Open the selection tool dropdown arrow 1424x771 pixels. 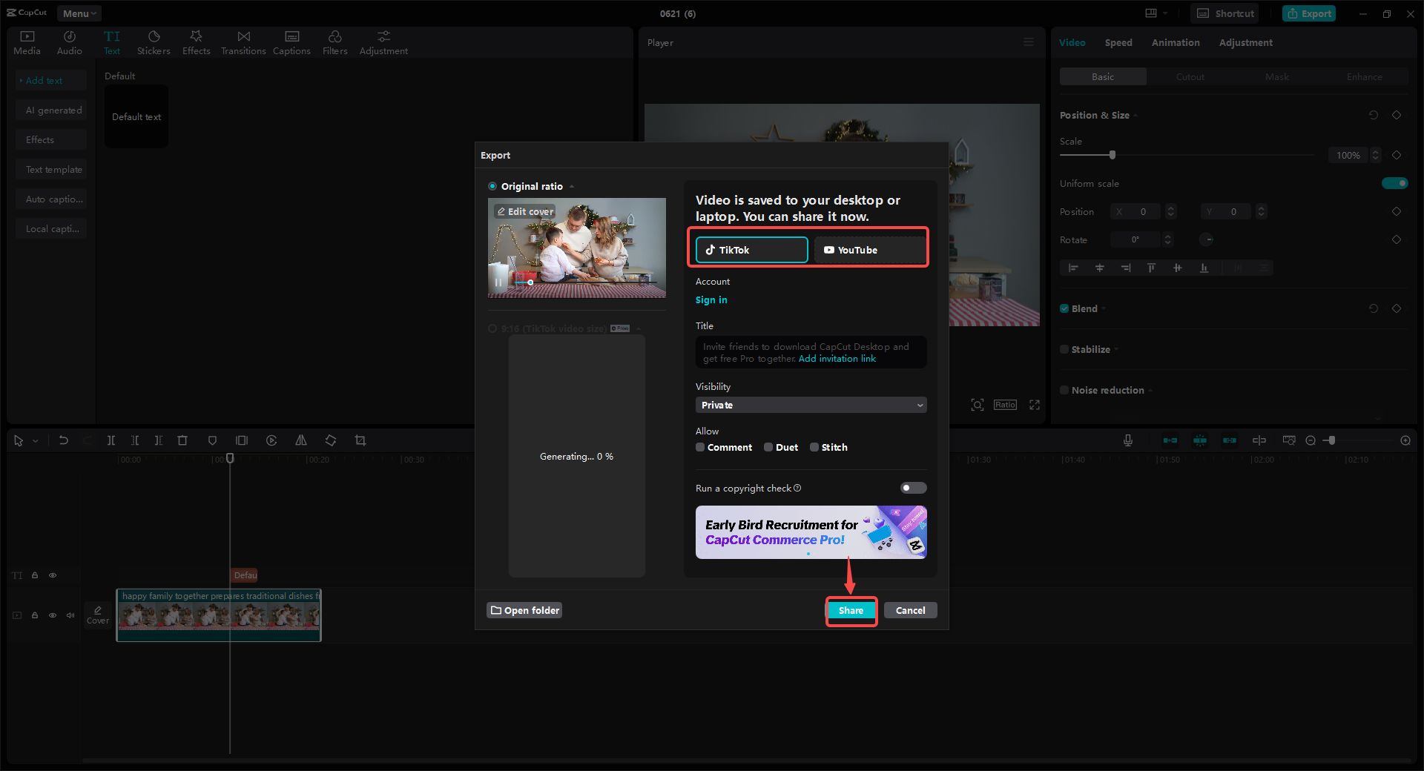[x=35, y=441]
